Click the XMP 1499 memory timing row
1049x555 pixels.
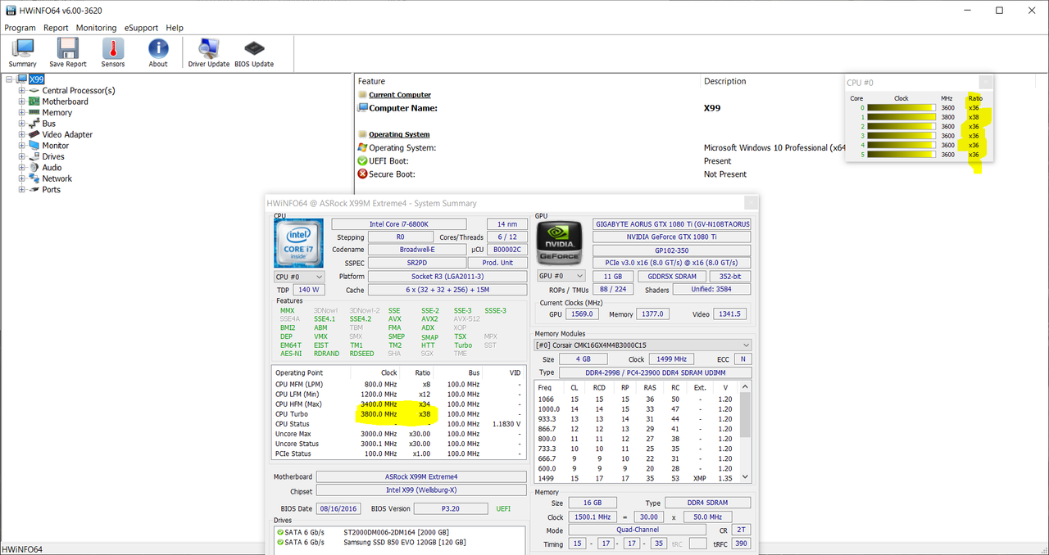pyautogui.click(x=638, y=478)
